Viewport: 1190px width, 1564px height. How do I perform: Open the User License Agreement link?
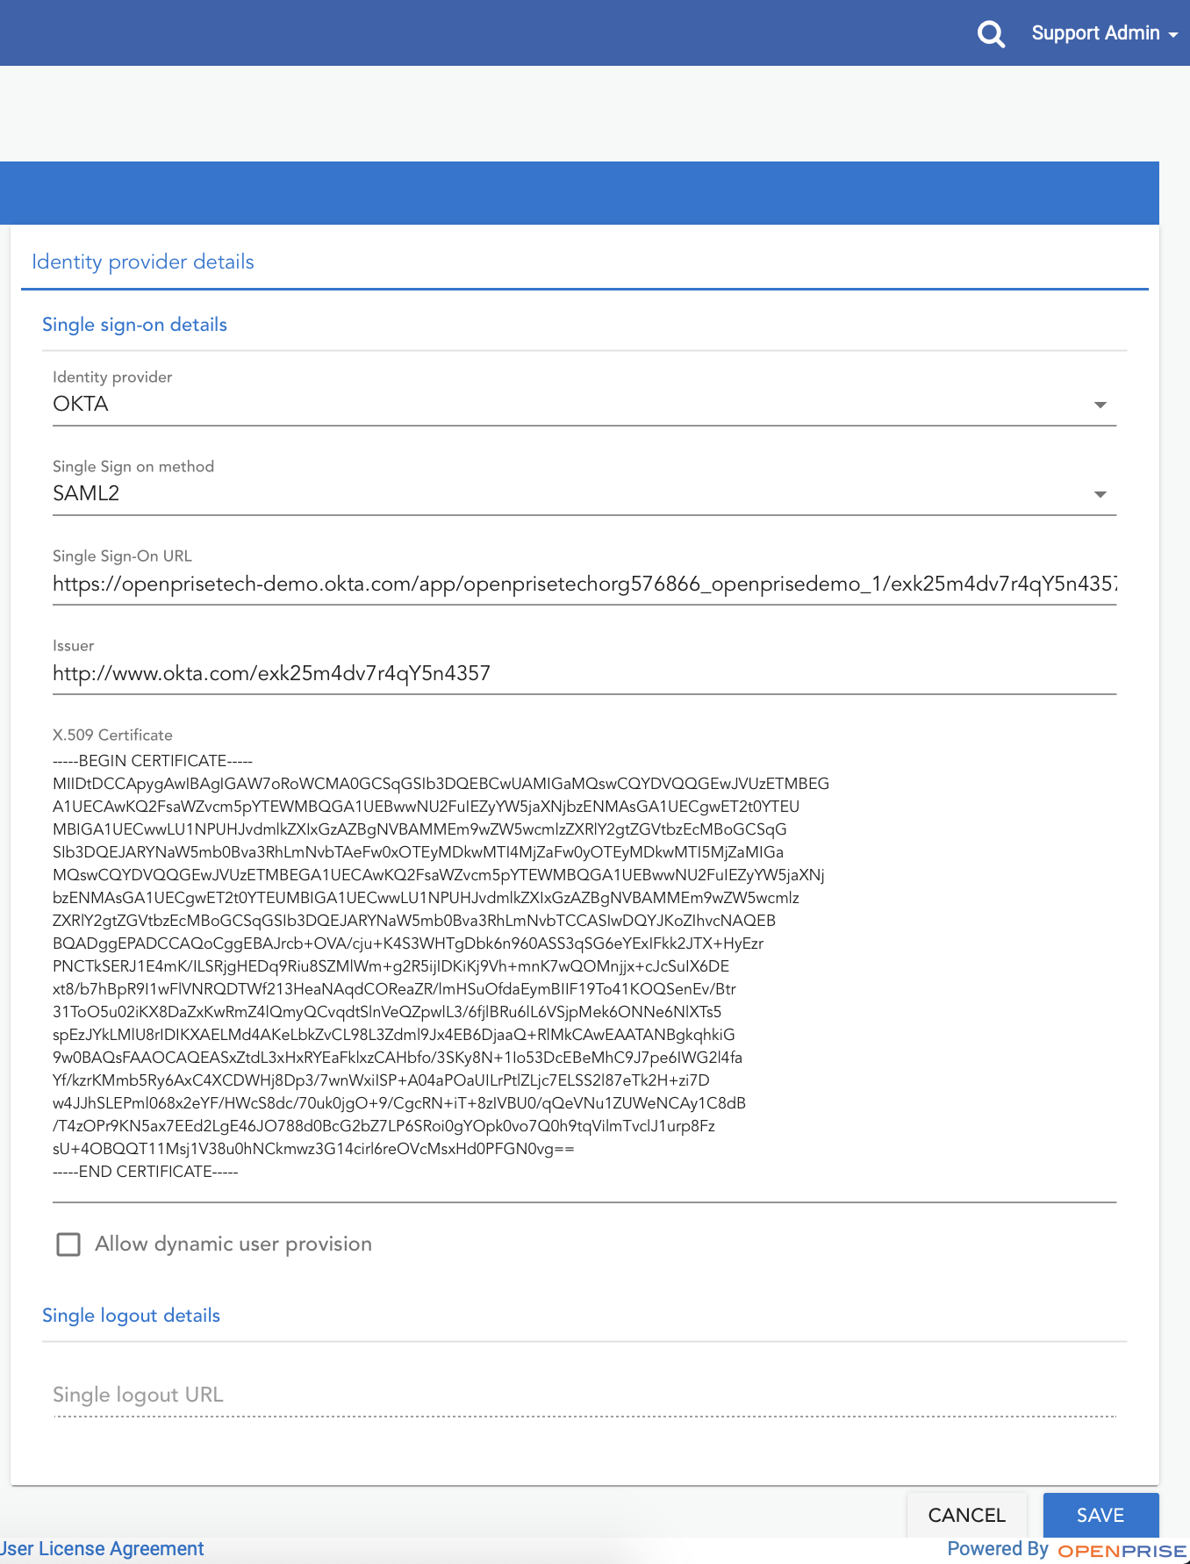[x=102, y=1549]
